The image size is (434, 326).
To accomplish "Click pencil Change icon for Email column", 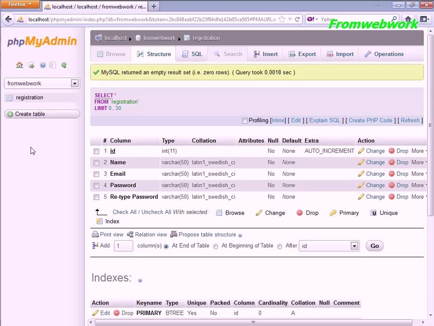I will (361, 174).
